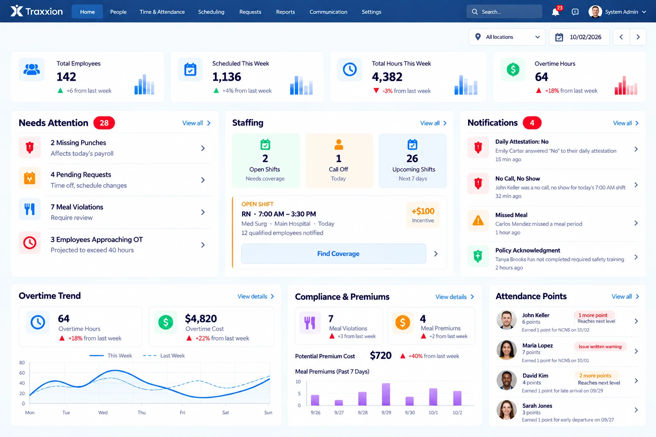Open the messages chat icon
The image size is (656, 437).
point(575,12)
